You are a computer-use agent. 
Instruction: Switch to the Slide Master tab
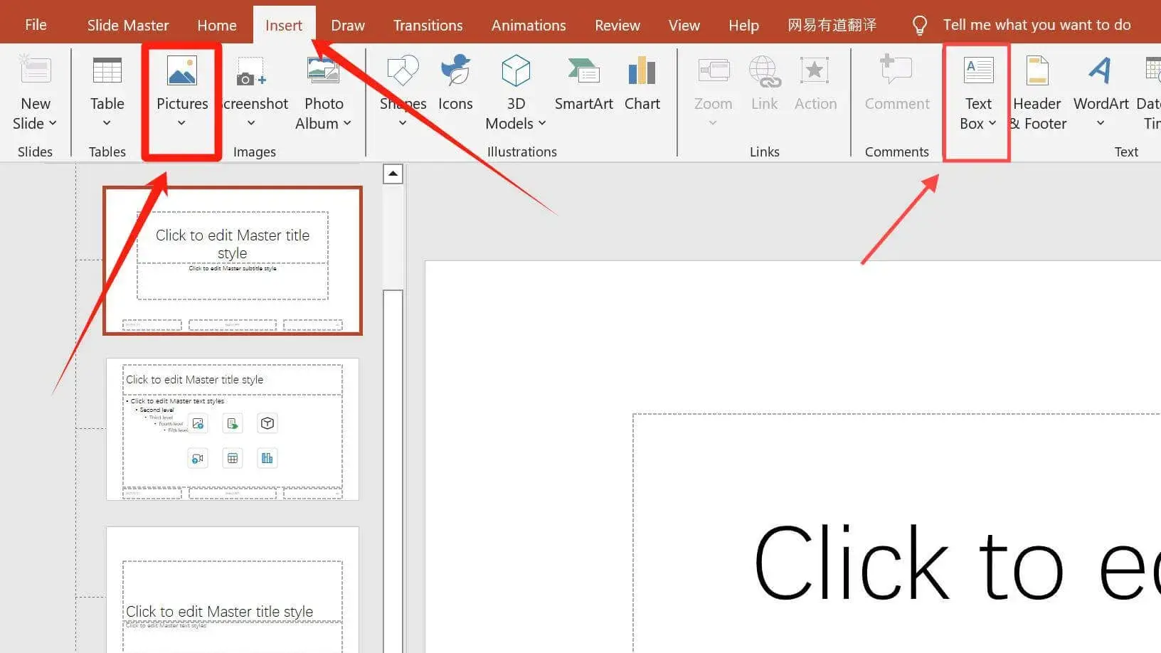pyautogui.click(x=127, y=24)
